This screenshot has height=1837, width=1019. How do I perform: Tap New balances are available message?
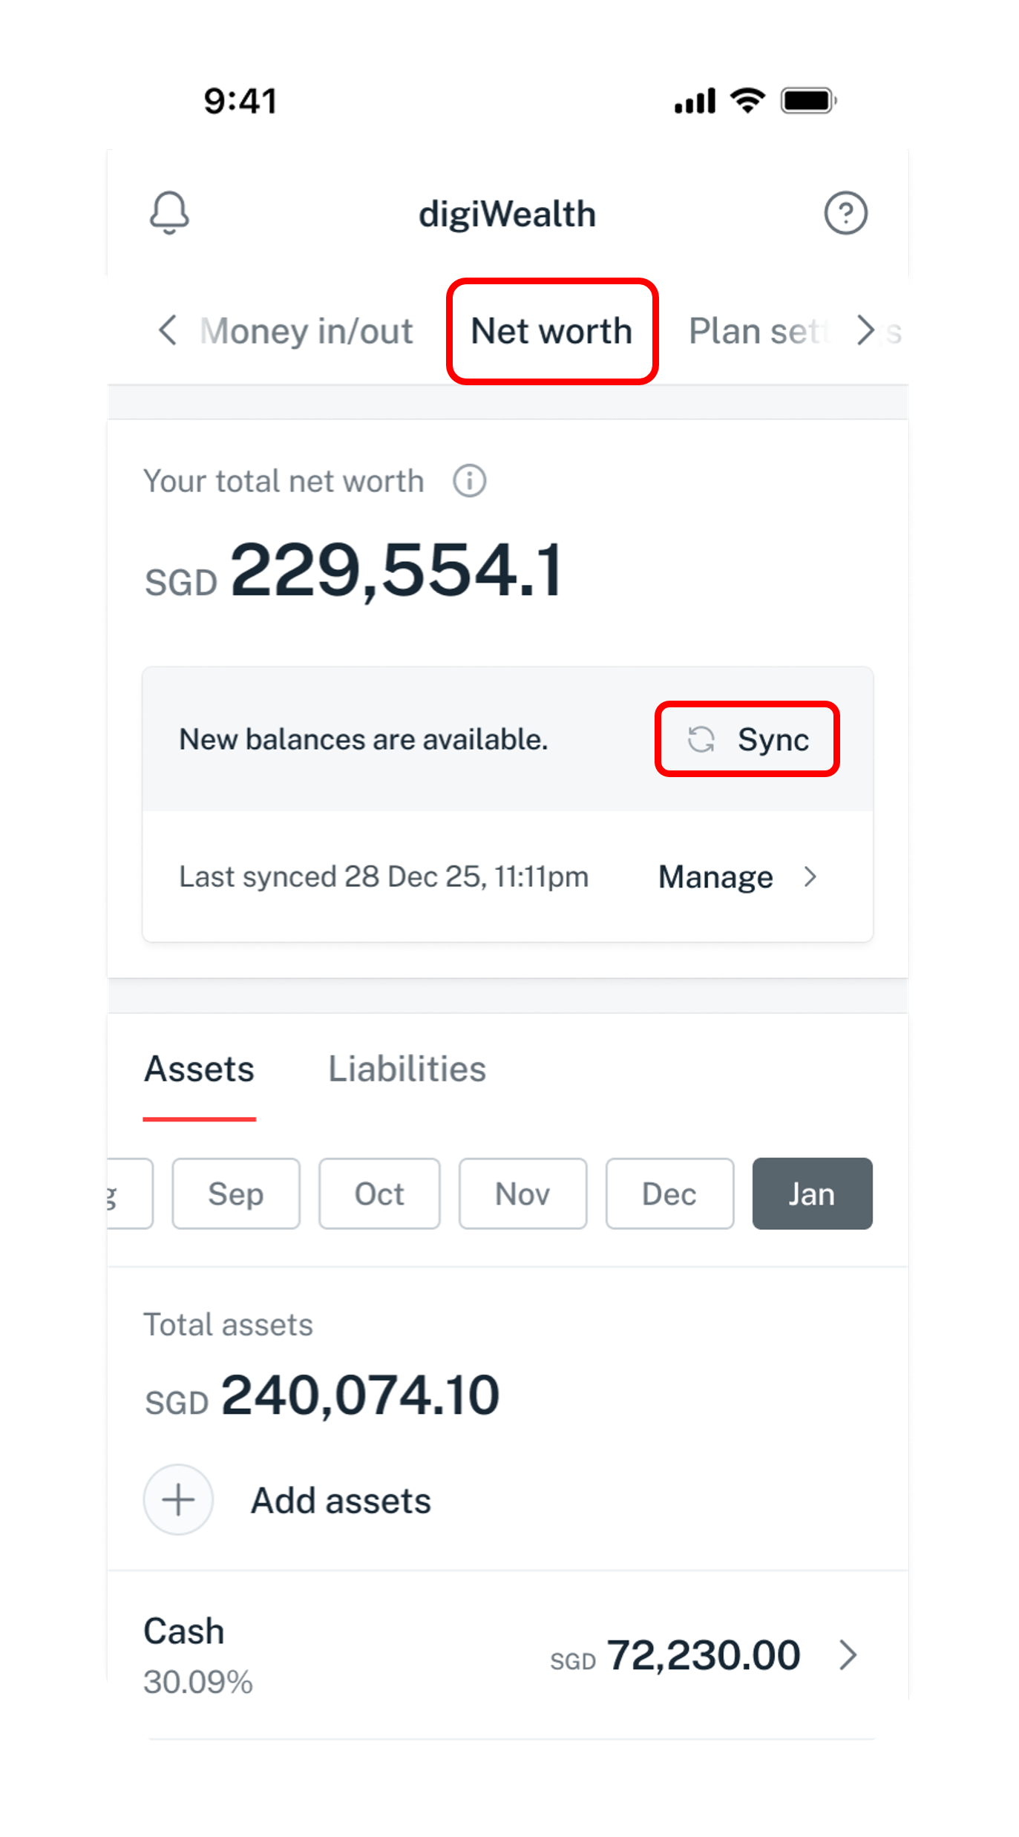[364, 739]
